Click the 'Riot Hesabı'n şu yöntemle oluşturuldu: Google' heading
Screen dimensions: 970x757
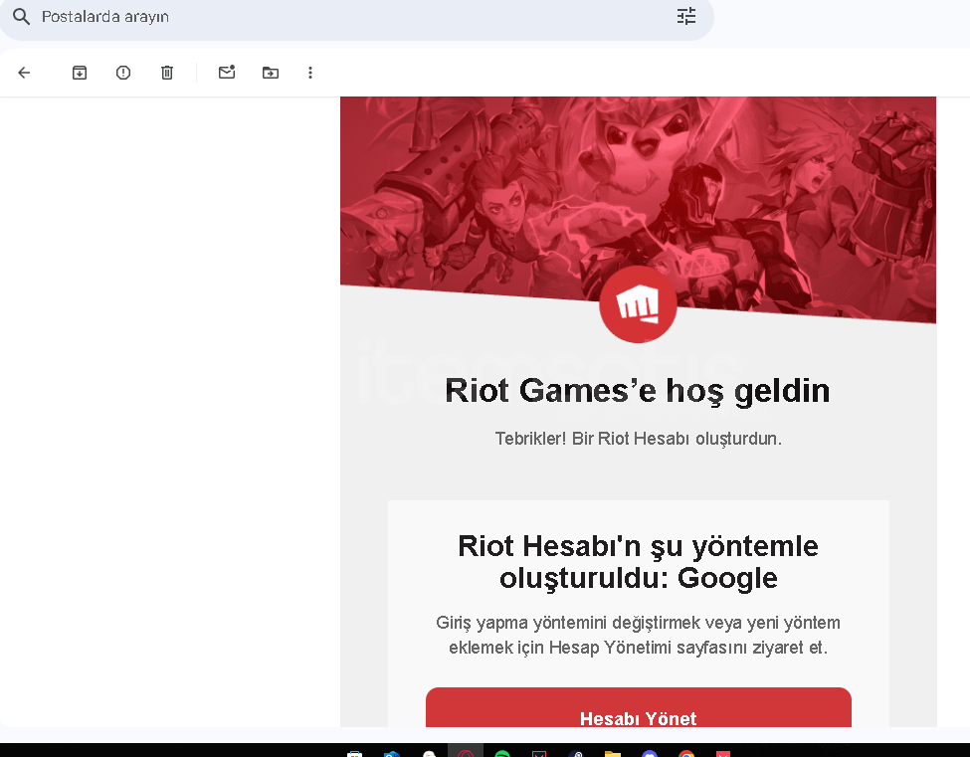(x=639, y=562)
